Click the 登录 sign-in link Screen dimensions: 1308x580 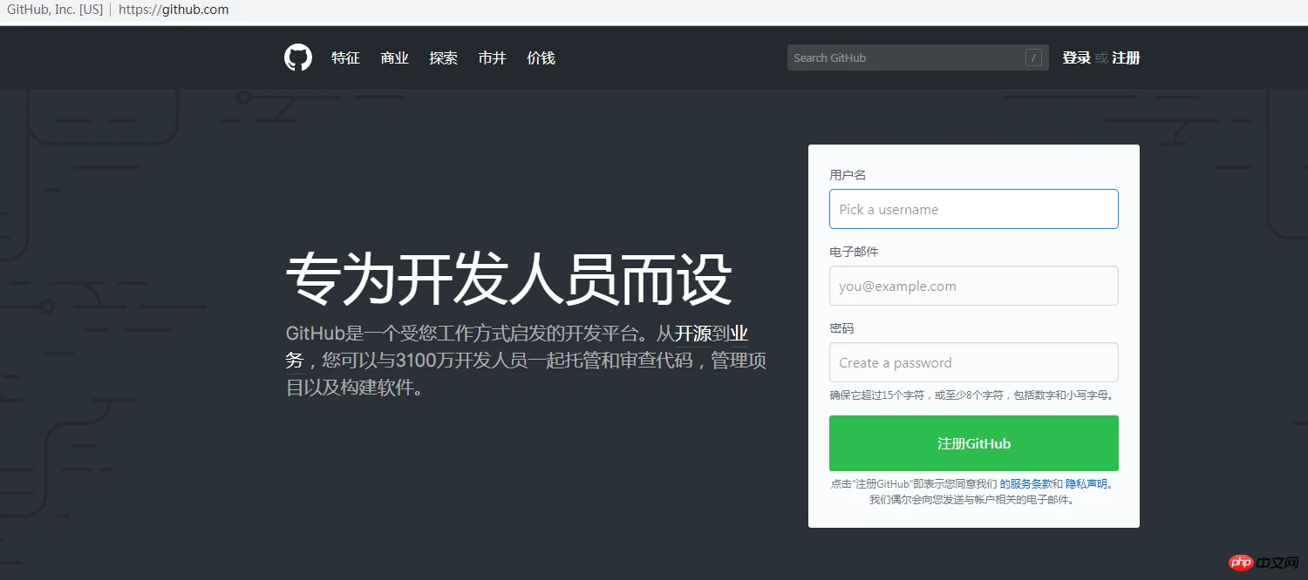click(1076, 57)
